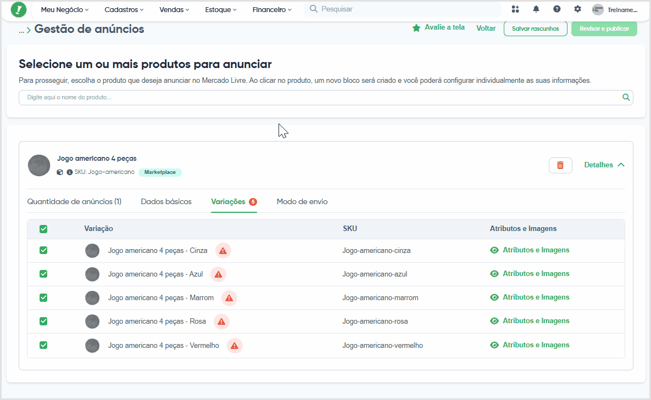Select the Variações tab
The image size is (651, 400).
233,202
